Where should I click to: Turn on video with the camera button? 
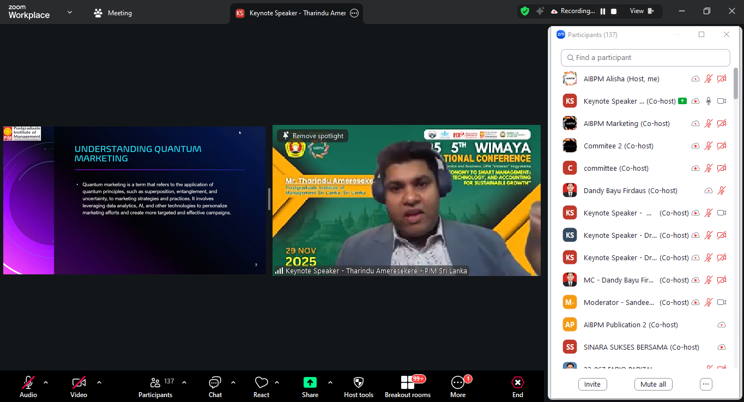coord(78,386)
